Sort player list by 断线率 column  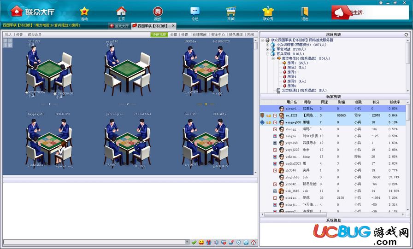click(395, 102)
